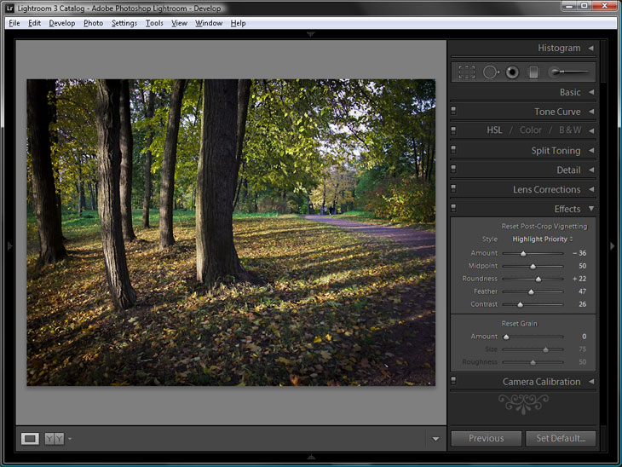622x467 pixels.
Task: Open the Develop menu
Action: click(x=62, y=23)
